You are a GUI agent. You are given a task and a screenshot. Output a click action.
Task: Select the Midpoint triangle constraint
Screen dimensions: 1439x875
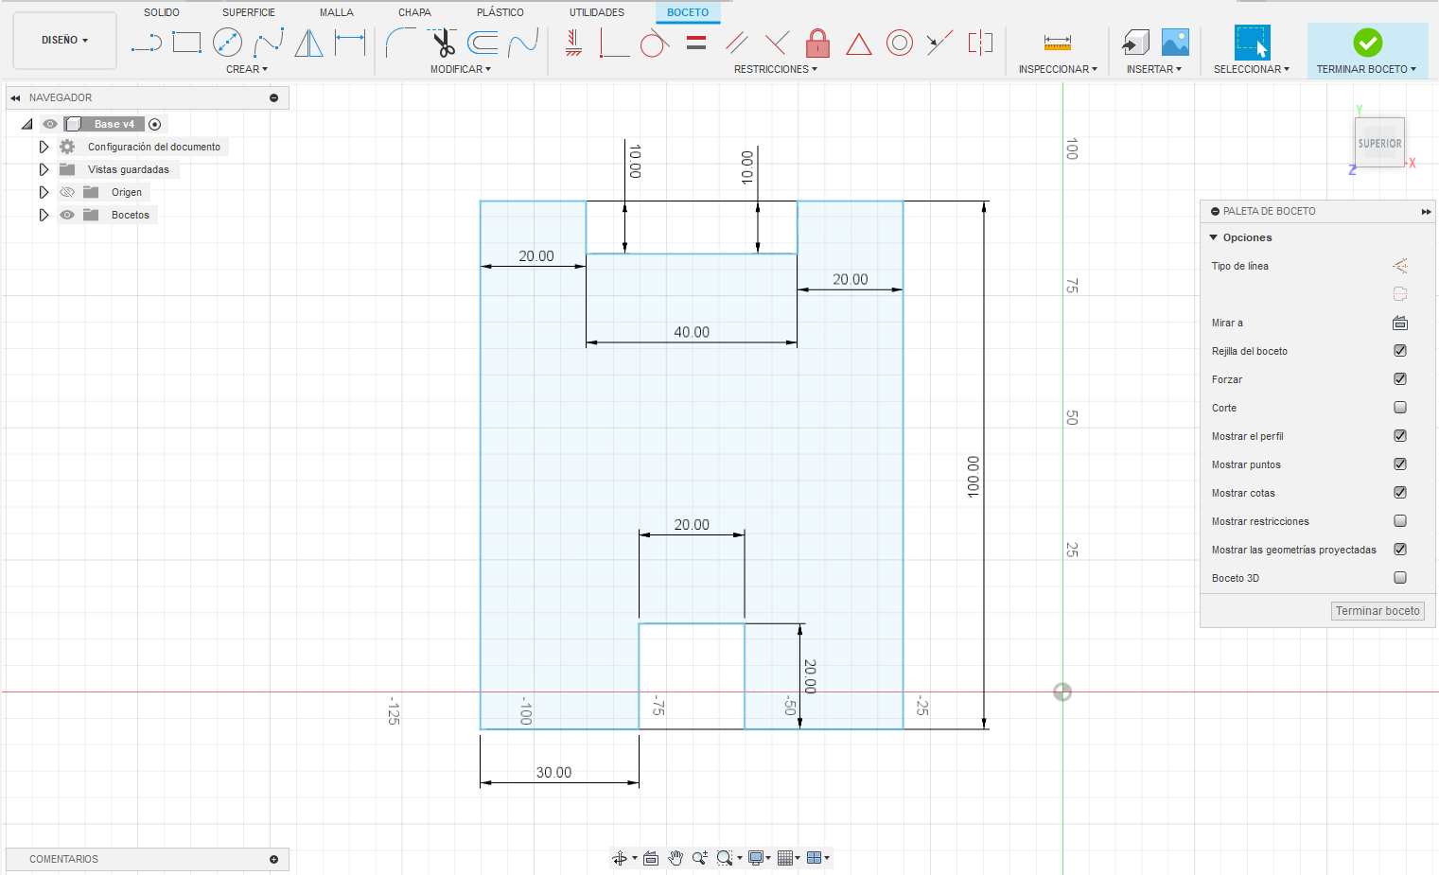(x=859, y=44)
